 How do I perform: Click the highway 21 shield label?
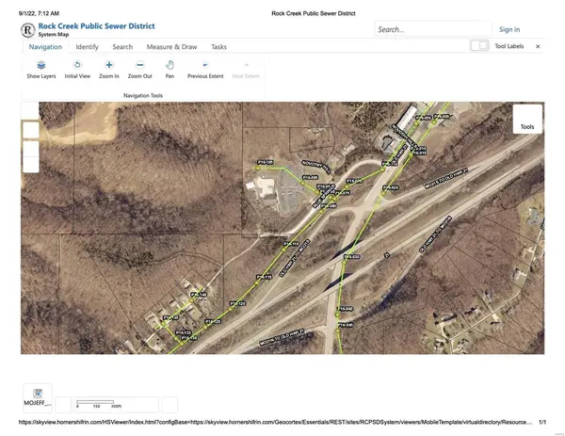click(x=387, y=255)
